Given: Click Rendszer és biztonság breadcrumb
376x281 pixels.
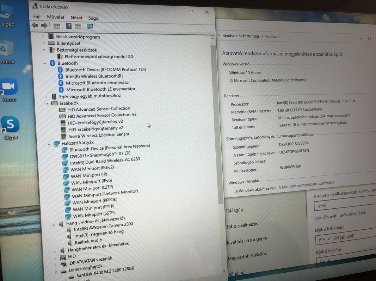Looking at the screenshot, I should tap(241, 36).
